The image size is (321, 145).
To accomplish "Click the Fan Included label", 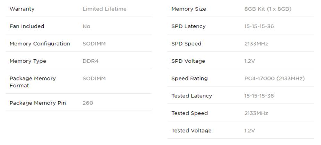I will (27, 26).
